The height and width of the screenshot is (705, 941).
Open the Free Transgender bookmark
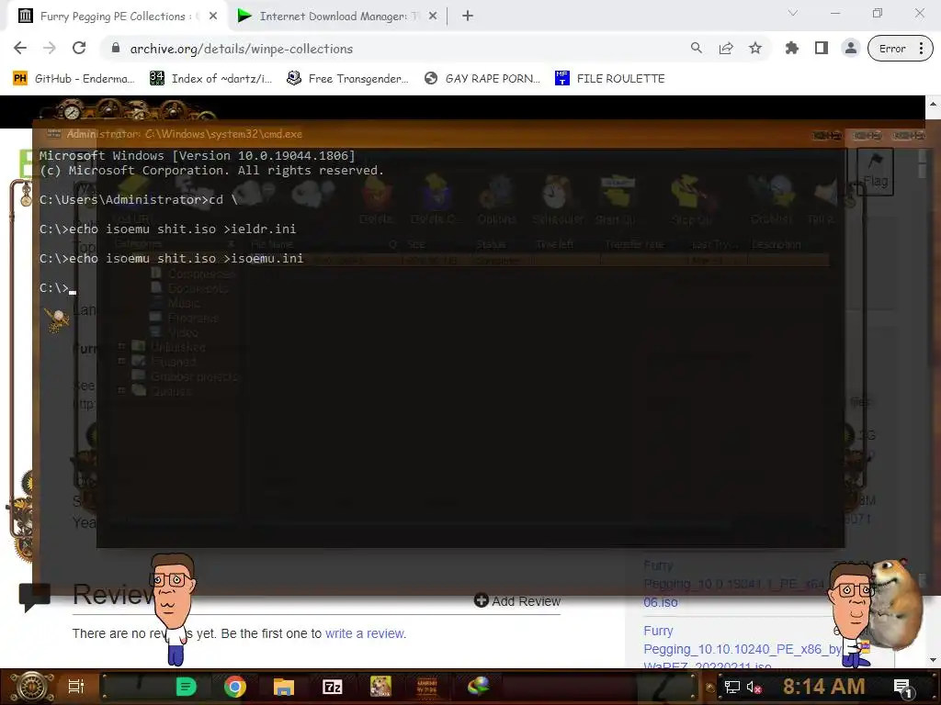click(347, 79)
